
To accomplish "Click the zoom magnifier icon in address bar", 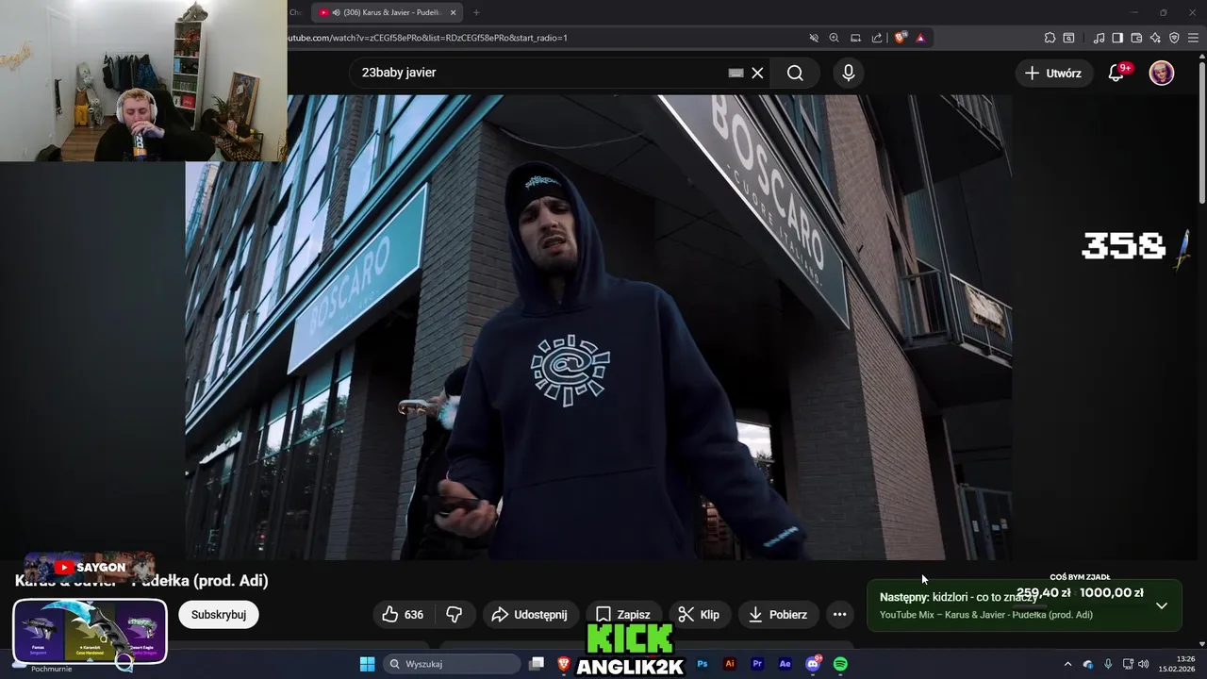I will [834, 38].
